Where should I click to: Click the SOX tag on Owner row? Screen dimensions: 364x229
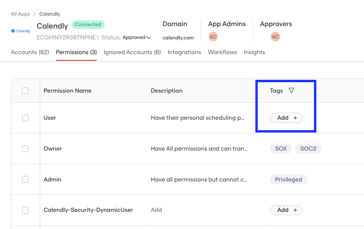pyautogui.click(x=281, y=149)
